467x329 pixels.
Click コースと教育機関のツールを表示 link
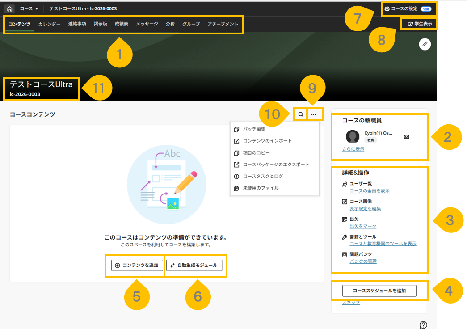[383, 244]
